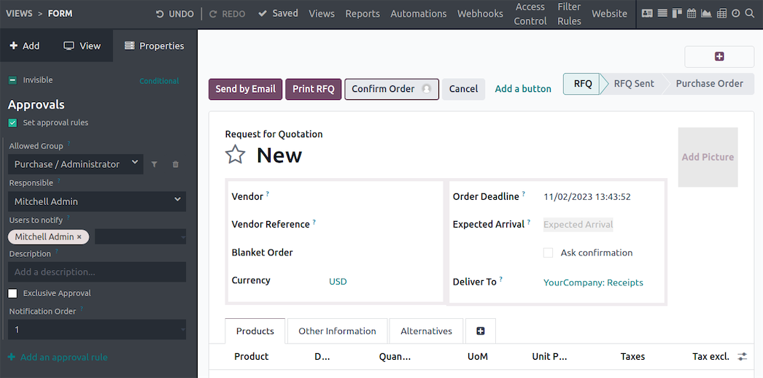Click the Search view magnifier icon
Screen dimensions: 763x378
pyautogui.click(x=750, y=14)
